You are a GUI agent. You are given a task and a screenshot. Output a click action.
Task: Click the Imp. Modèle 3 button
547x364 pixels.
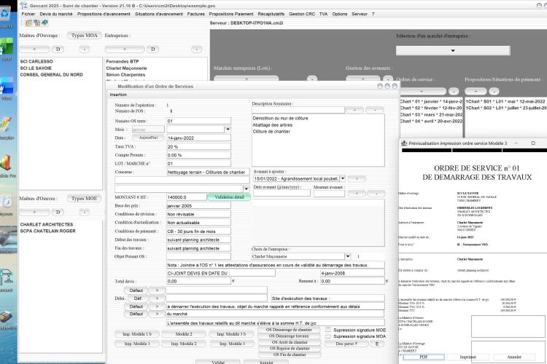tap(231, 344)
